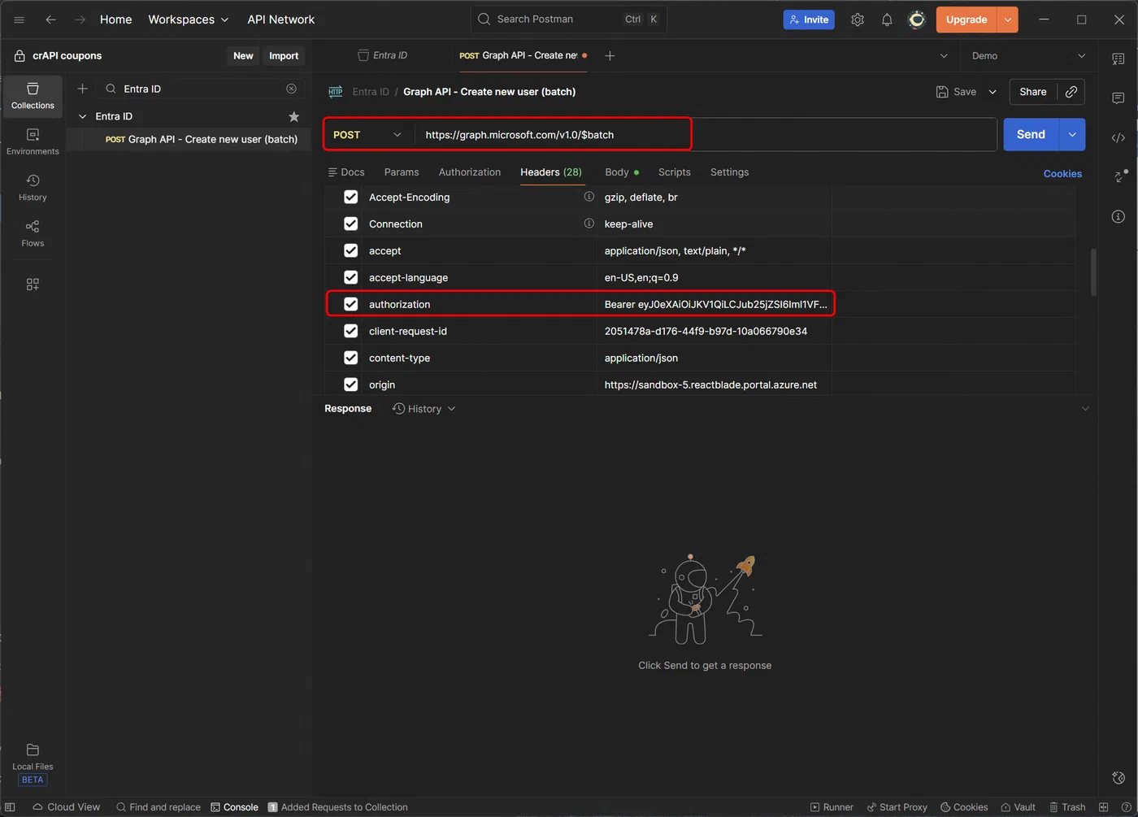The image size is (1138, 817).
Task: Disable the Accept-Encoding header checkbox
Action: tap(351, 197)
